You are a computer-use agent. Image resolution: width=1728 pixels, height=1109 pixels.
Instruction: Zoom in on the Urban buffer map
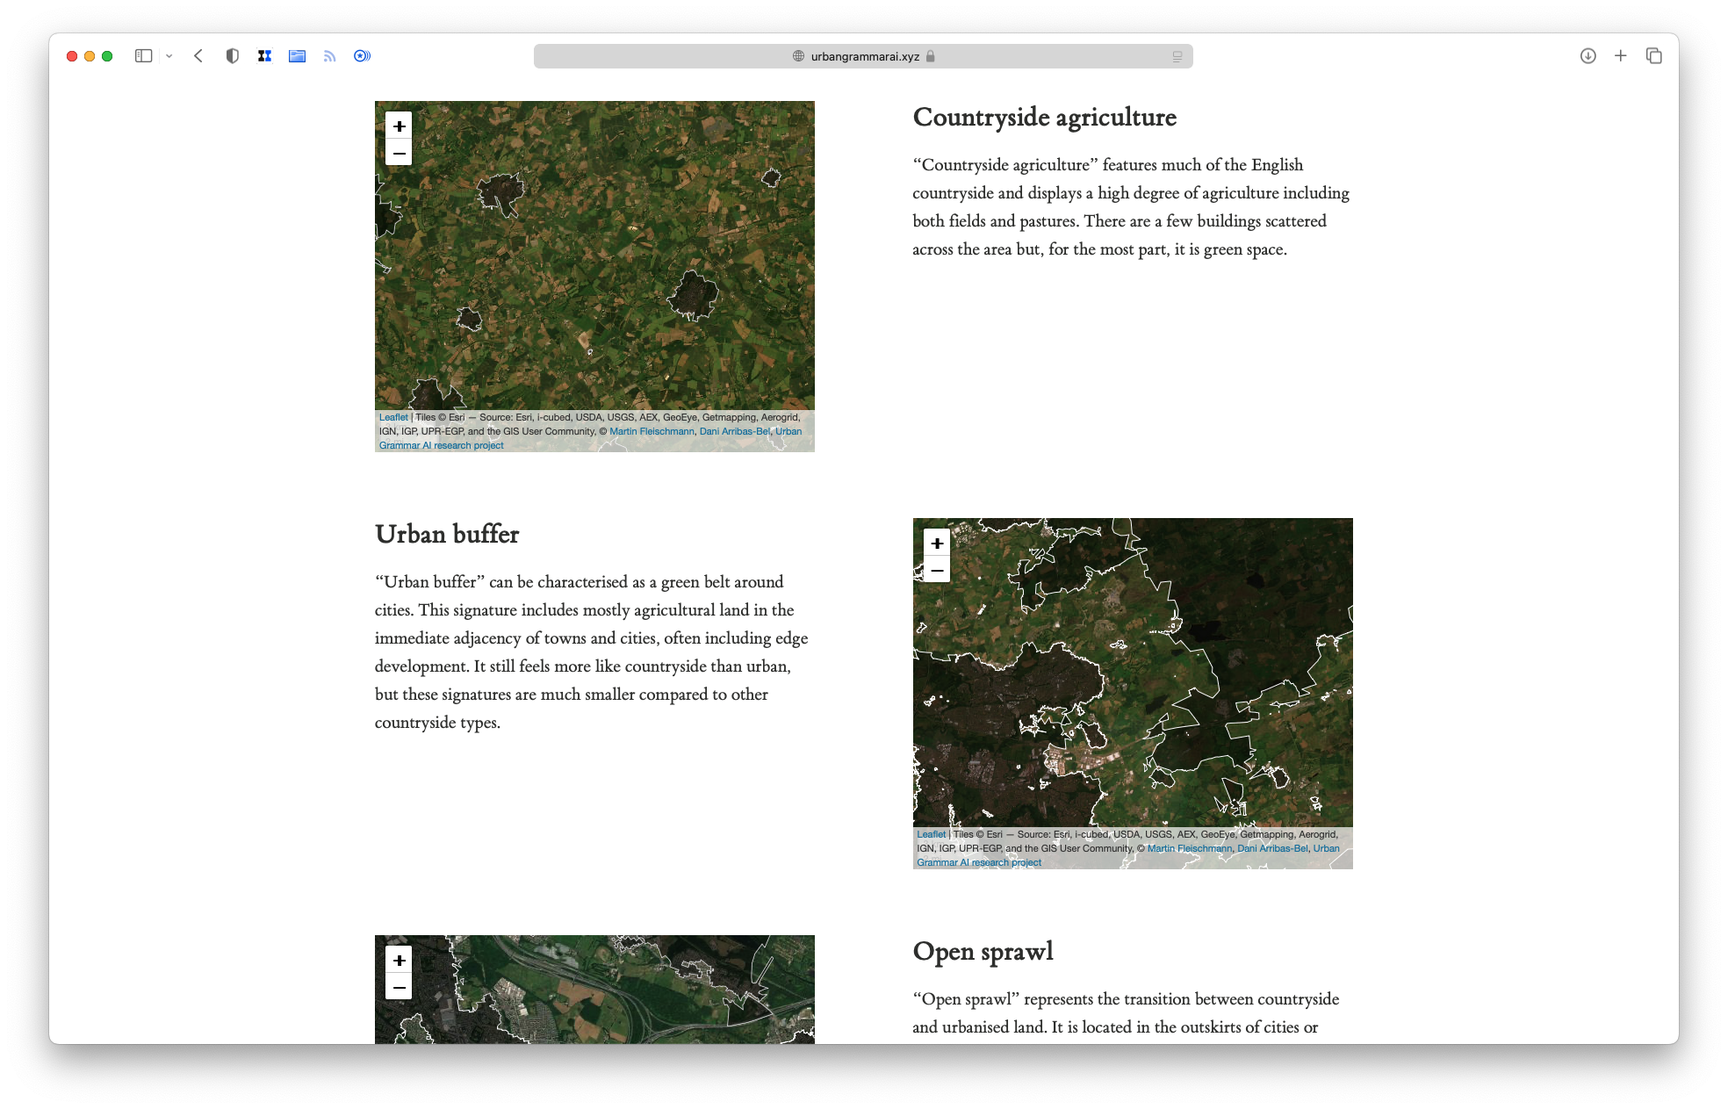(937, 543)
